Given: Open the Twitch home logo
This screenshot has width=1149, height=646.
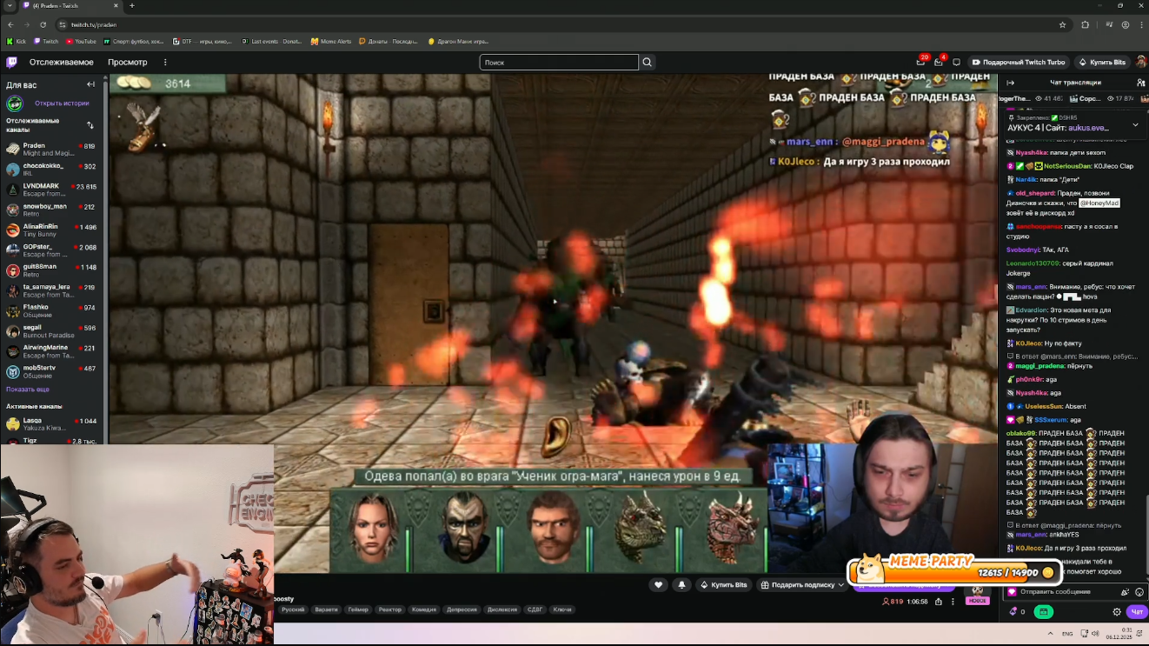Looking at the screenshot, I should (12, 63).
